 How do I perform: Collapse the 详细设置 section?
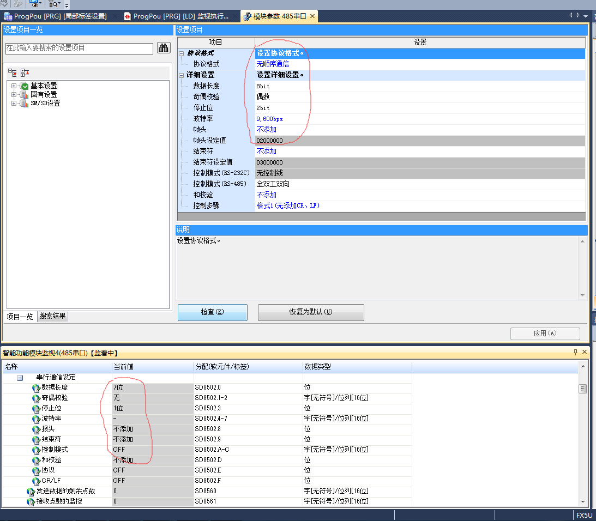click(x=182, y=75)
